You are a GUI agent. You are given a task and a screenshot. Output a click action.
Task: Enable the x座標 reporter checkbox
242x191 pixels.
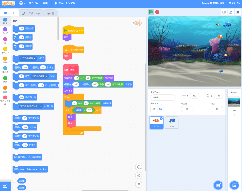[14, 181]
